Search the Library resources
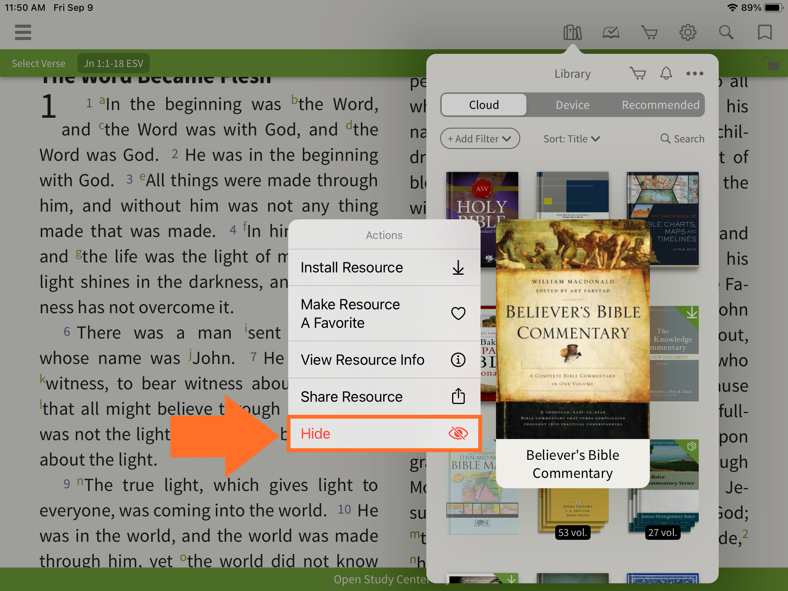 [682, 139]
